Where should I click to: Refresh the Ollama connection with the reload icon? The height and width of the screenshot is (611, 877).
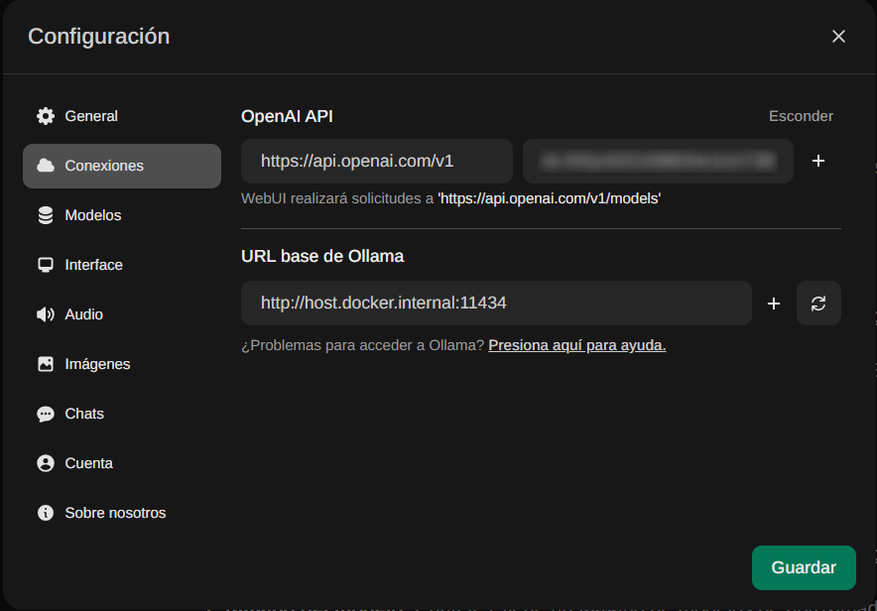click(818, 304)
